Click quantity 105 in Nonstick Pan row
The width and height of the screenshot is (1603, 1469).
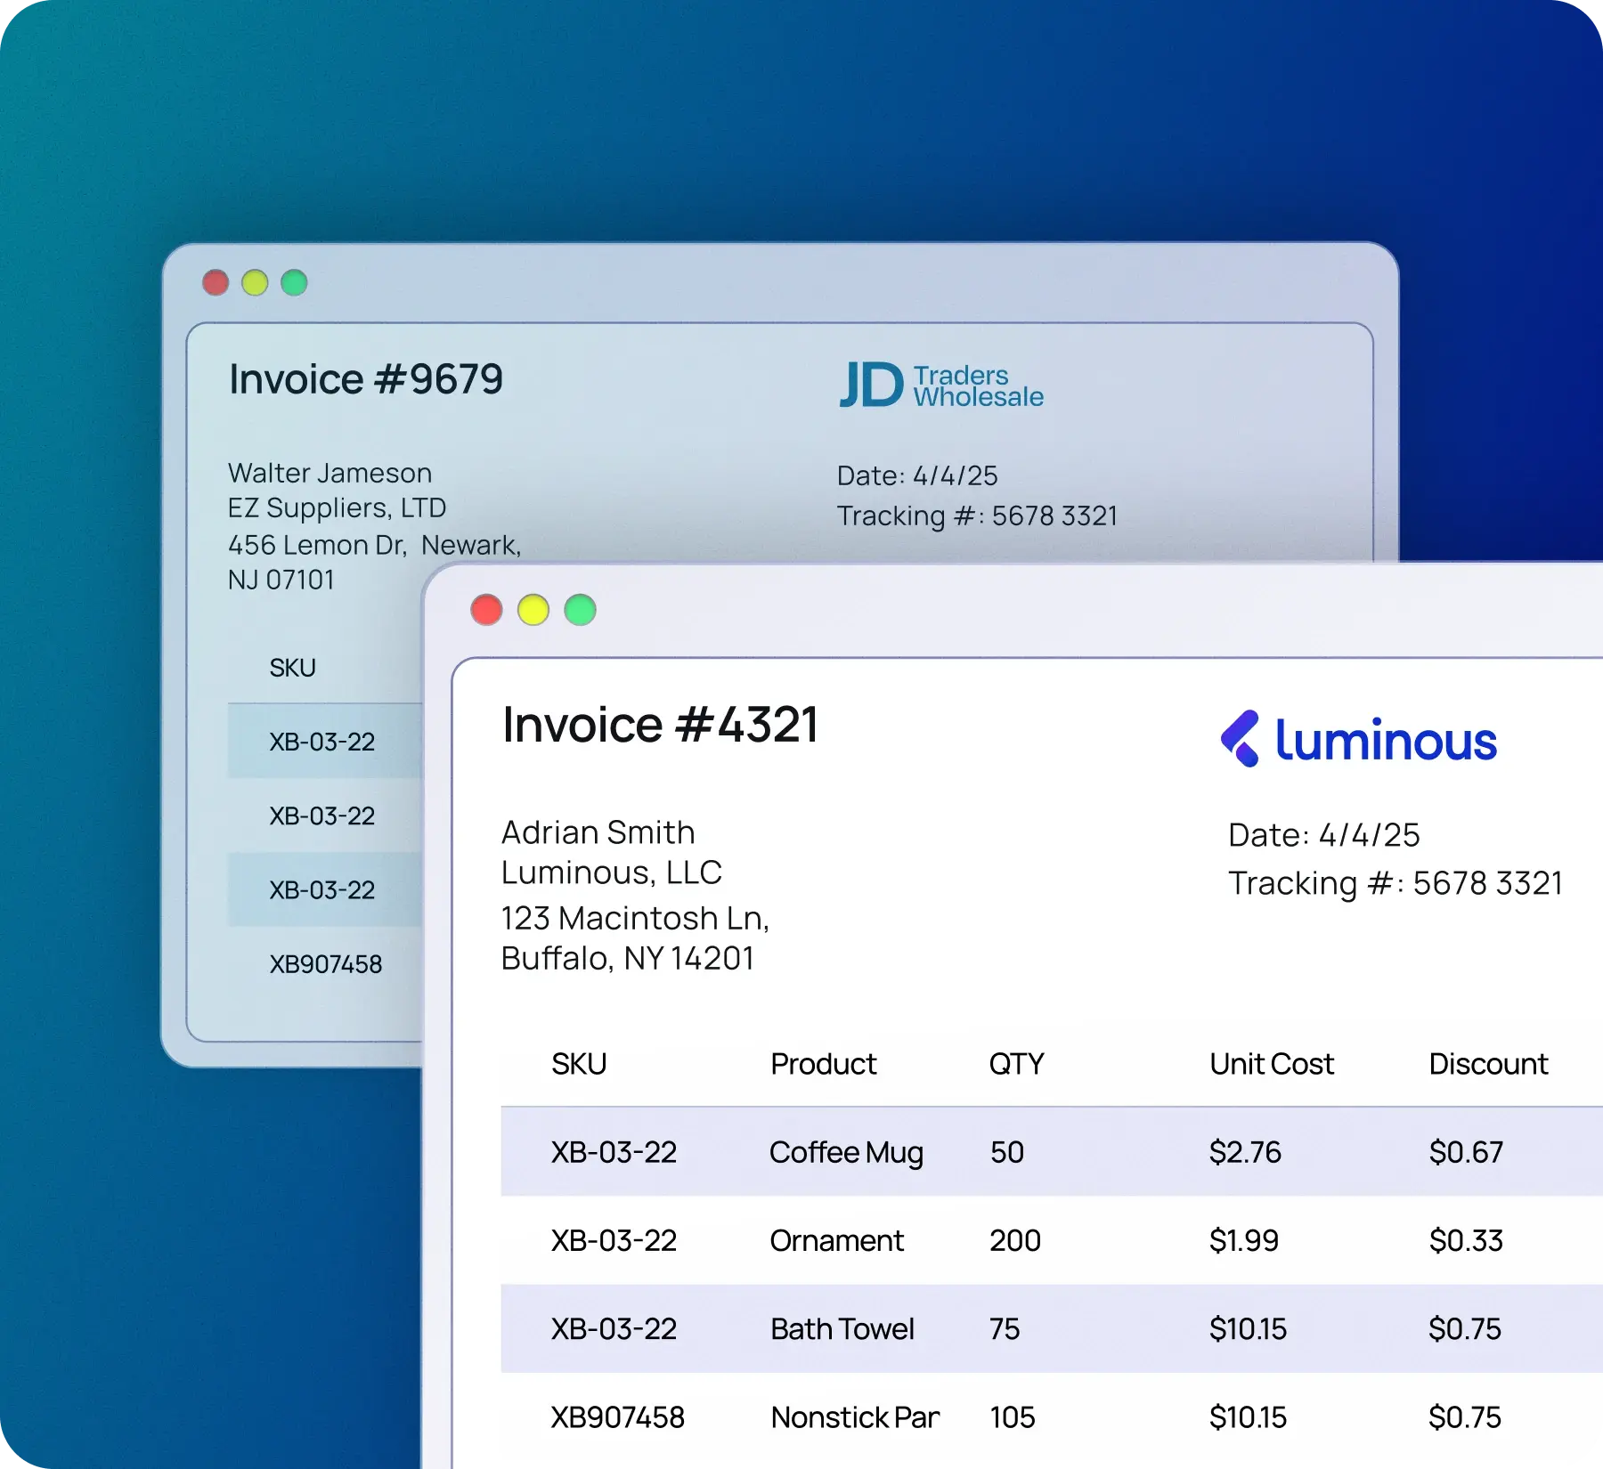click(1013, 1416)
